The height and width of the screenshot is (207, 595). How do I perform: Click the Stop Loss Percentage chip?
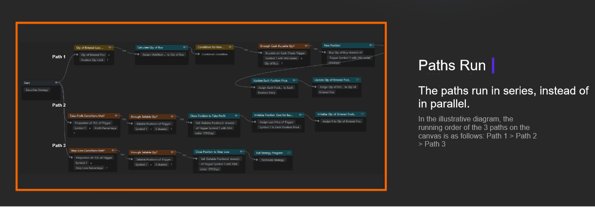(x=89, y=168)
